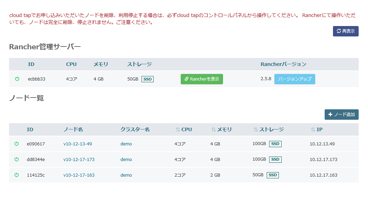Viewport: 368px width, 211px height.
Task: Click SSD badge for node 114125c
Action: (273, 175)
